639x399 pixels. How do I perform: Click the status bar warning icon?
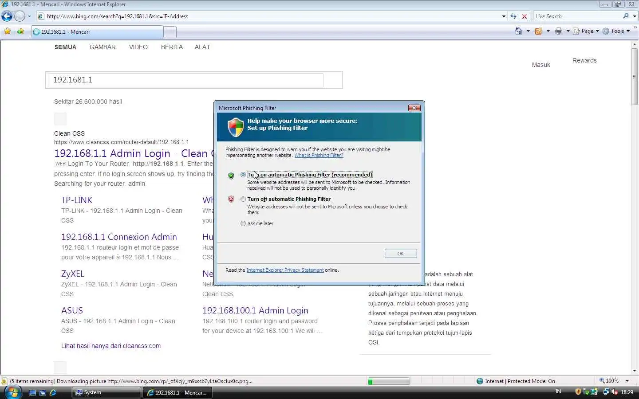pos(4,381)
